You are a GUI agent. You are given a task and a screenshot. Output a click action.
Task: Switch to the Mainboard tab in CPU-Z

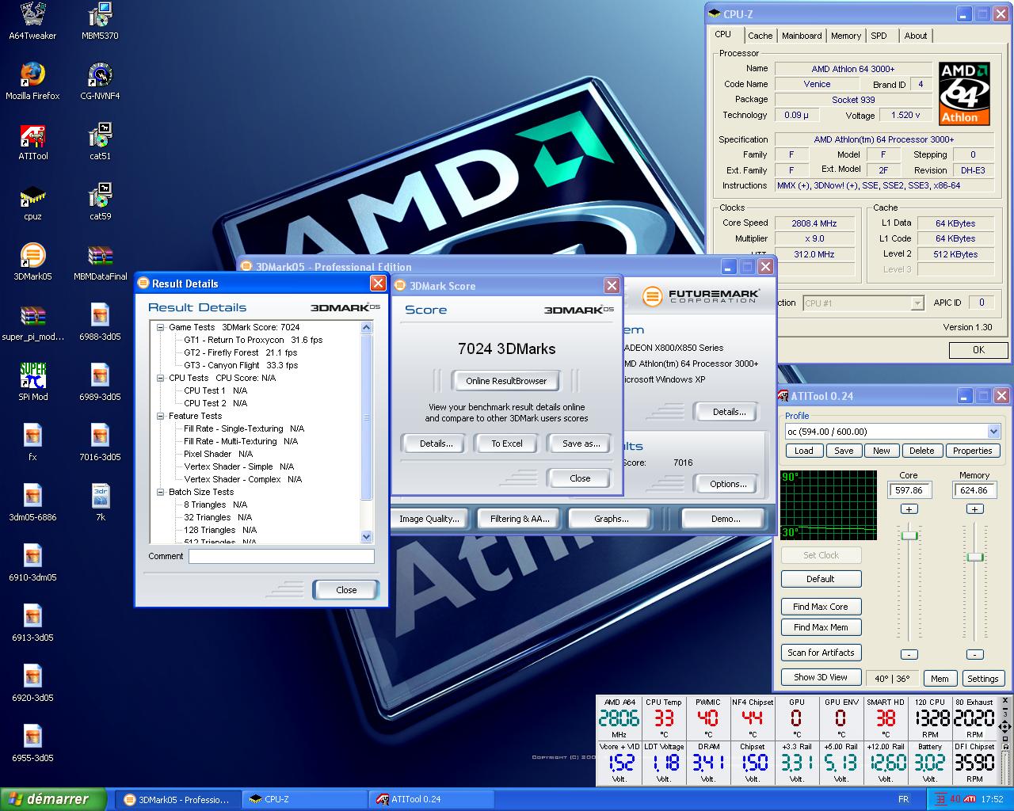[802, 36]
